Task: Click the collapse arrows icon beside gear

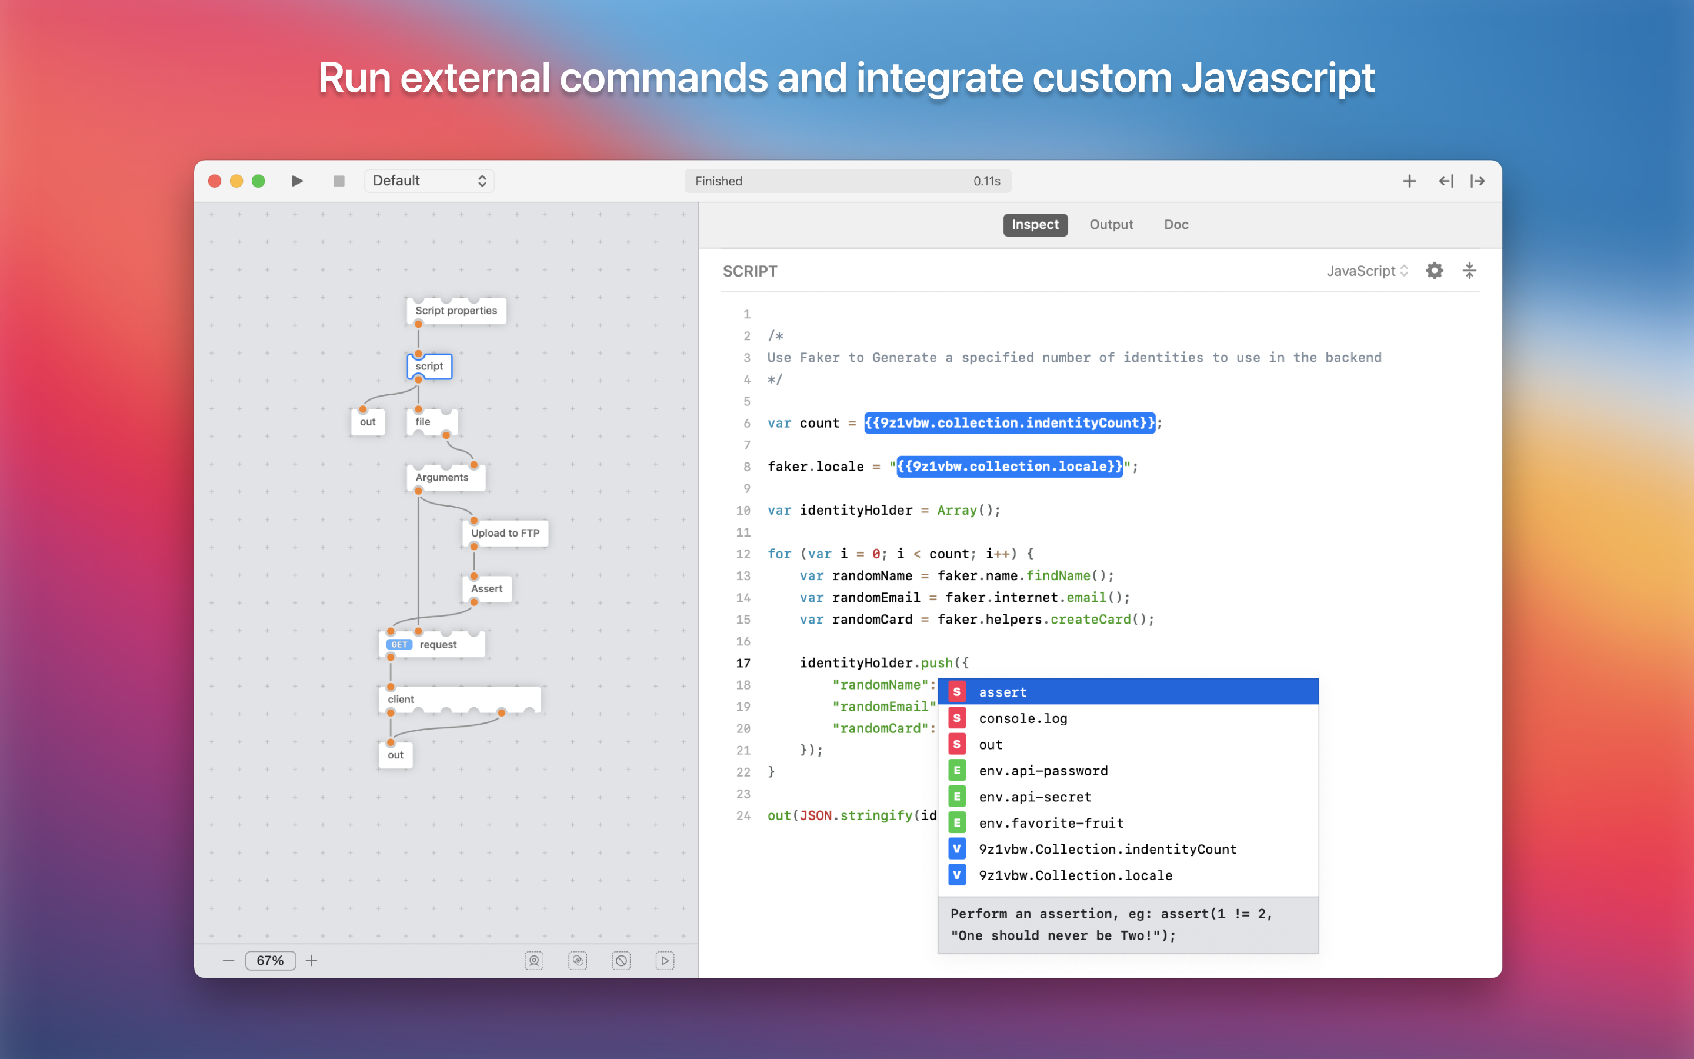Action: [1469, 271]
